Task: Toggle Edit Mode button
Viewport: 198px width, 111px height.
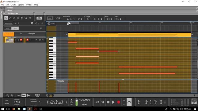Action: pyautogui.click(x=39, y=18)
